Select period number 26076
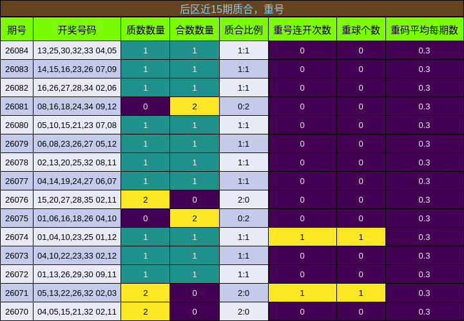The height and width of the screenshot is (321, 464). click(x=17, y=199)
